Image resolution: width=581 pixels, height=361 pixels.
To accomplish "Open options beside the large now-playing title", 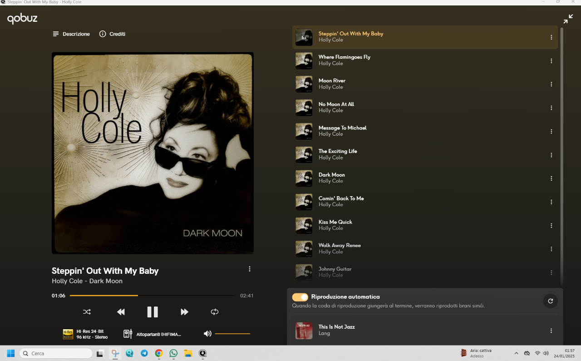I will point(249,269).
